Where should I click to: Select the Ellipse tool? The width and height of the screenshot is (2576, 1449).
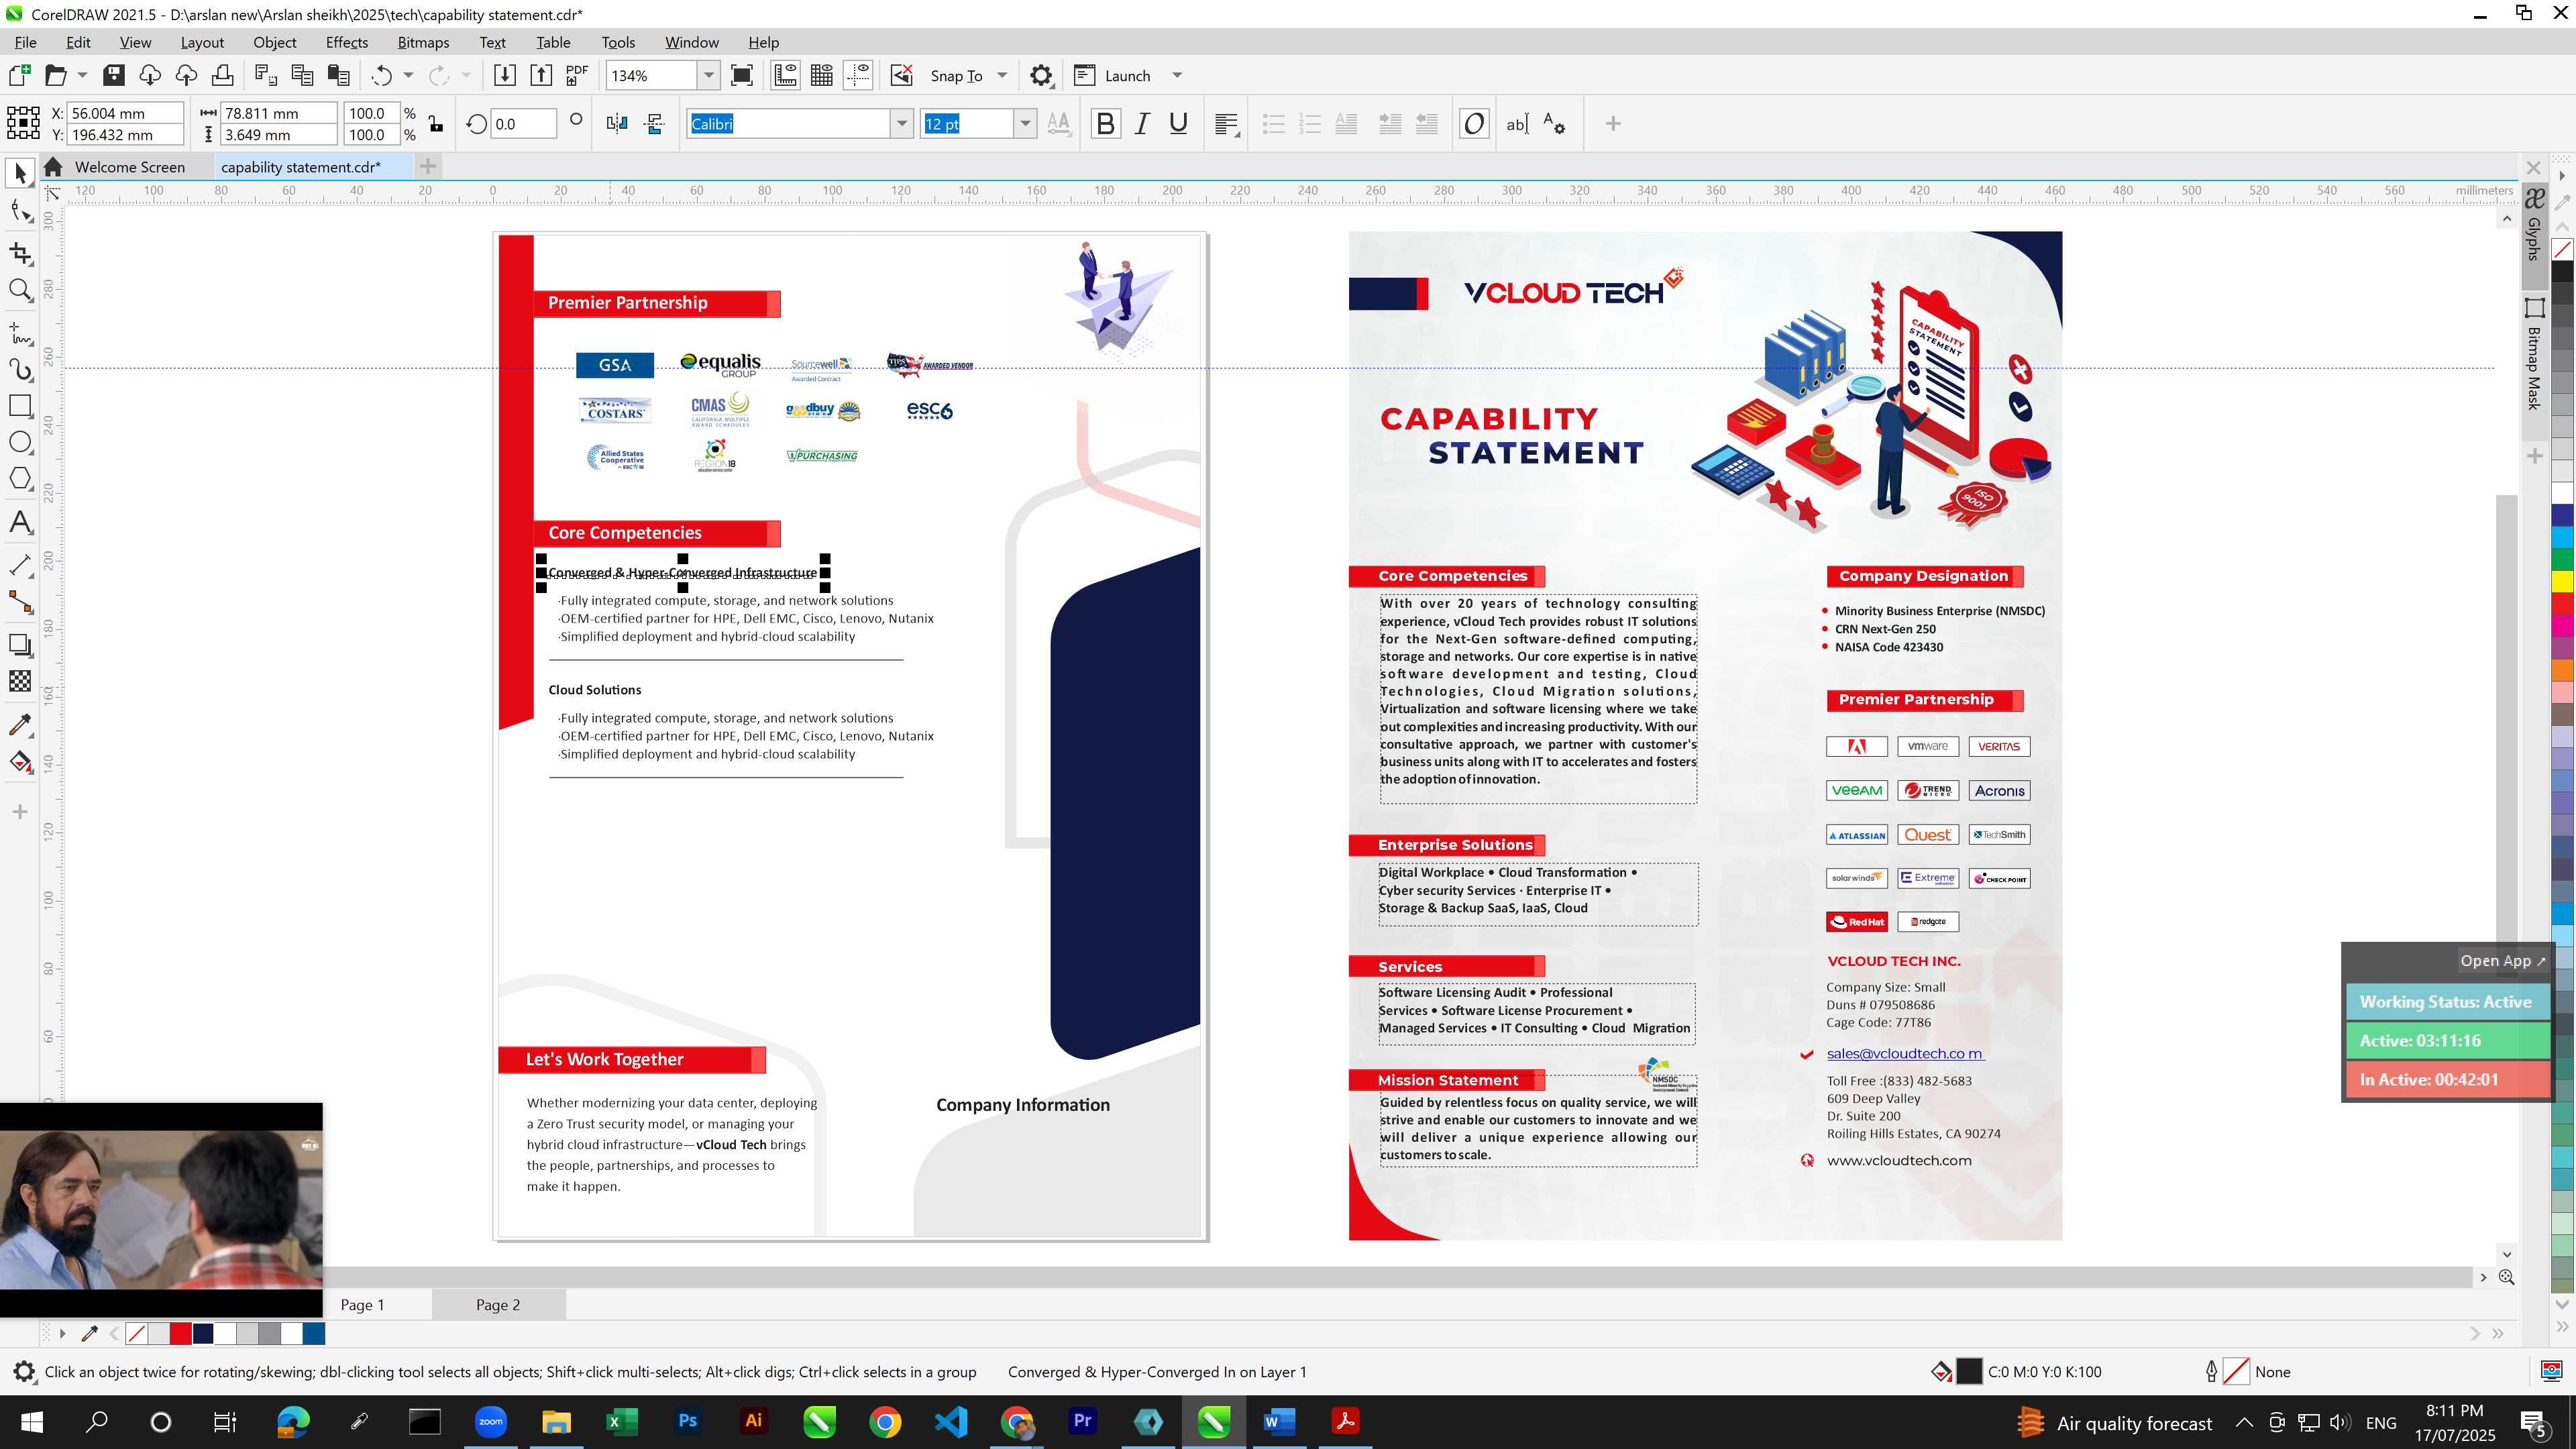click(20, 442)
